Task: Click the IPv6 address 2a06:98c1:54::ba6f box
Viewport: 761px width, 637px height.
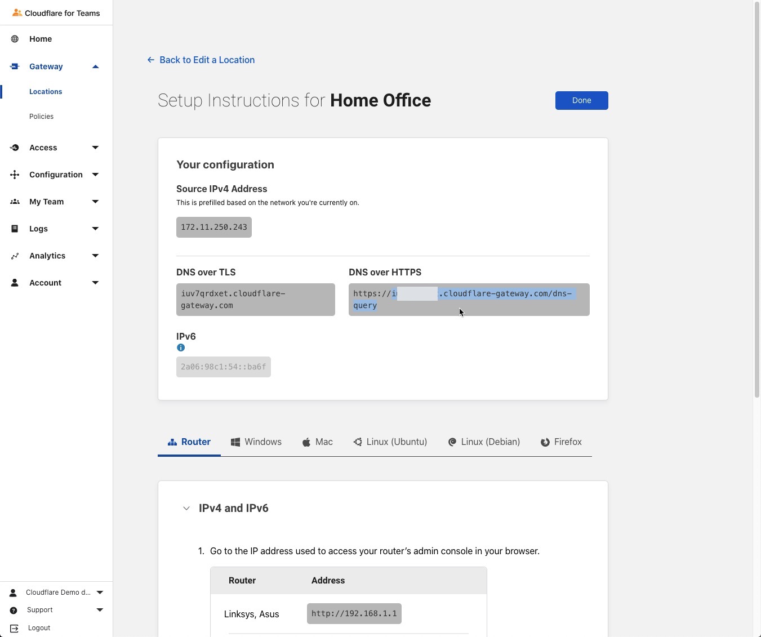Action: 224,367
